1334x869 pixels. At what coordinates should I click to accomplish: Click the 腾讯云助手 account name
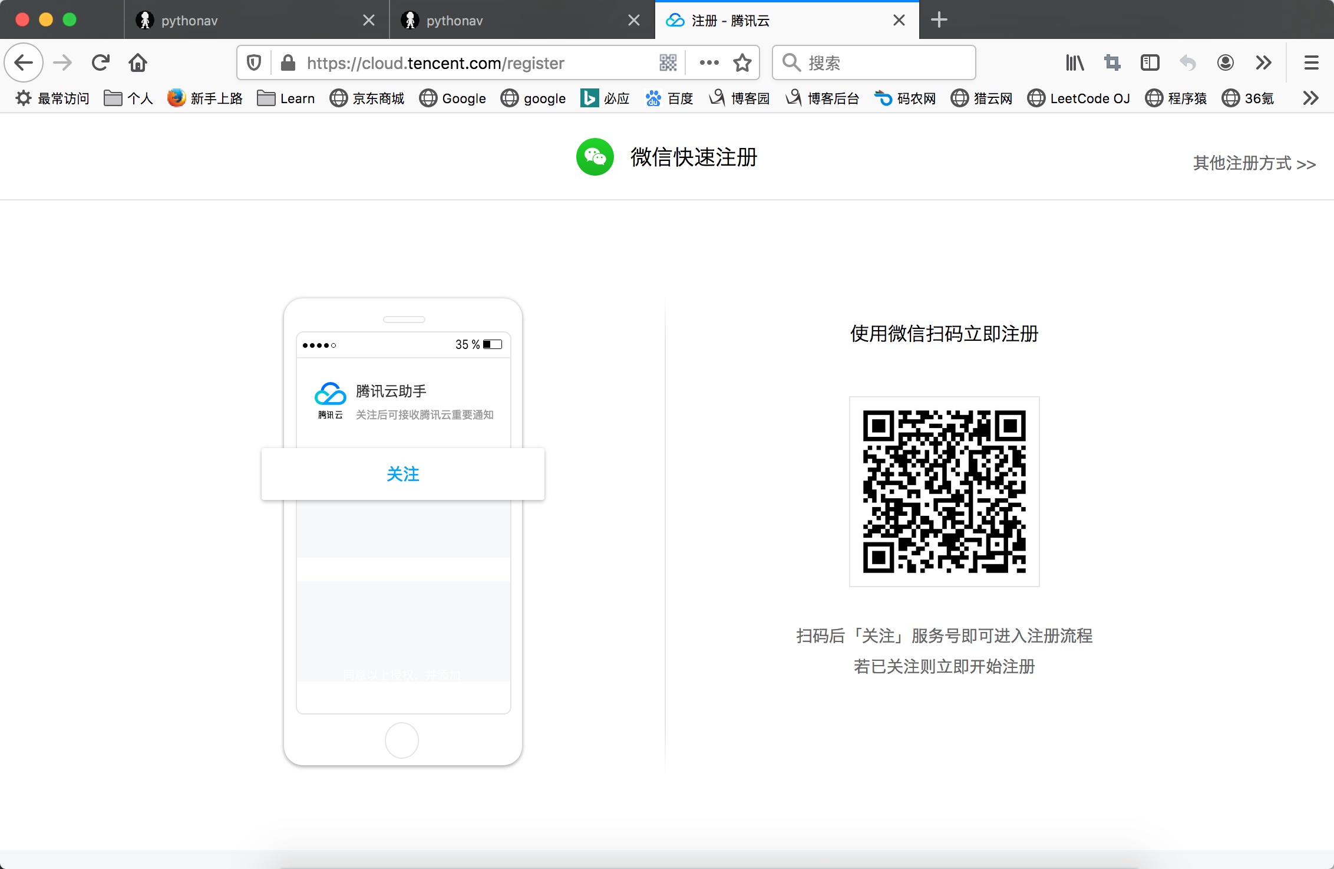(391, 391)
